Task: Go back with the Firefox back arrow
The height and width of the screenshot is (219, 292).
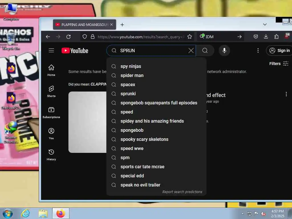Action: (x=48, y=37)
